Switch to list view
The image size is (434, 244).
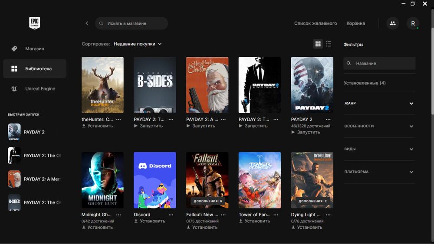pyautogui.click(x=329, y=44)
